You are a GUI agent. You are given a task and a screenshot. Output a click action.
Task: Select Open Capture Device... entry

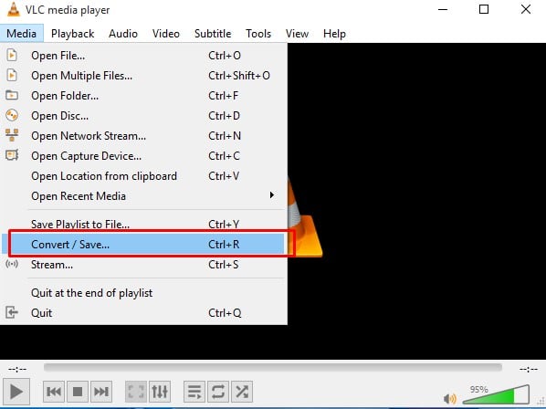coord(143,156)
